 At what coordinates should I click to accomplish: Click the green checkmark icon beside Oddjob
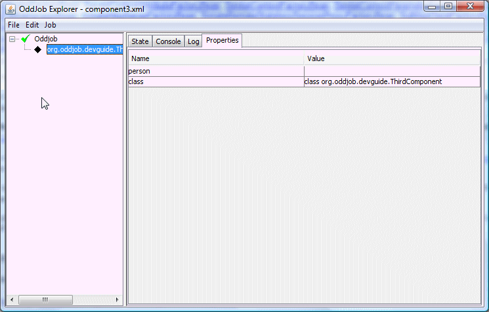(x=26, y=39)
